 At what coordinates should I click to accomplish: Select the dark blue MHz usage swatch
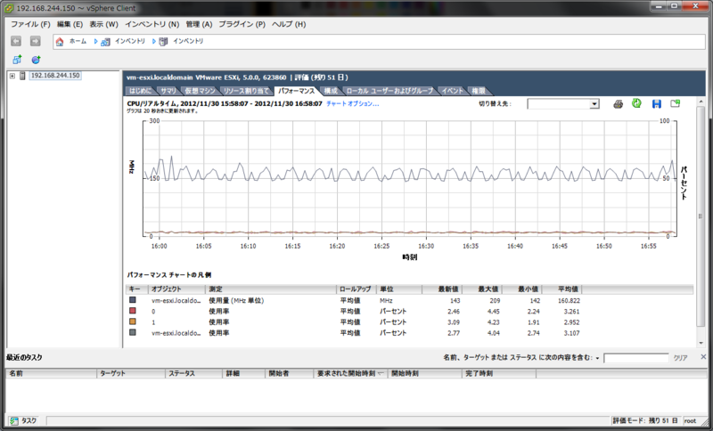tap(132, 300)
